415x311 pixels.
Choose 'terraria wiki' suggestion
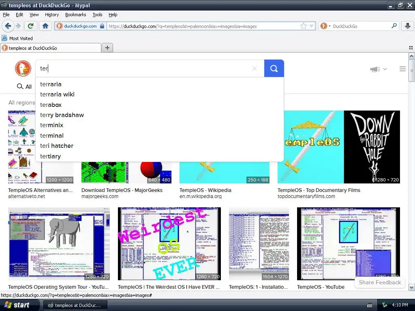click(160, 94)
